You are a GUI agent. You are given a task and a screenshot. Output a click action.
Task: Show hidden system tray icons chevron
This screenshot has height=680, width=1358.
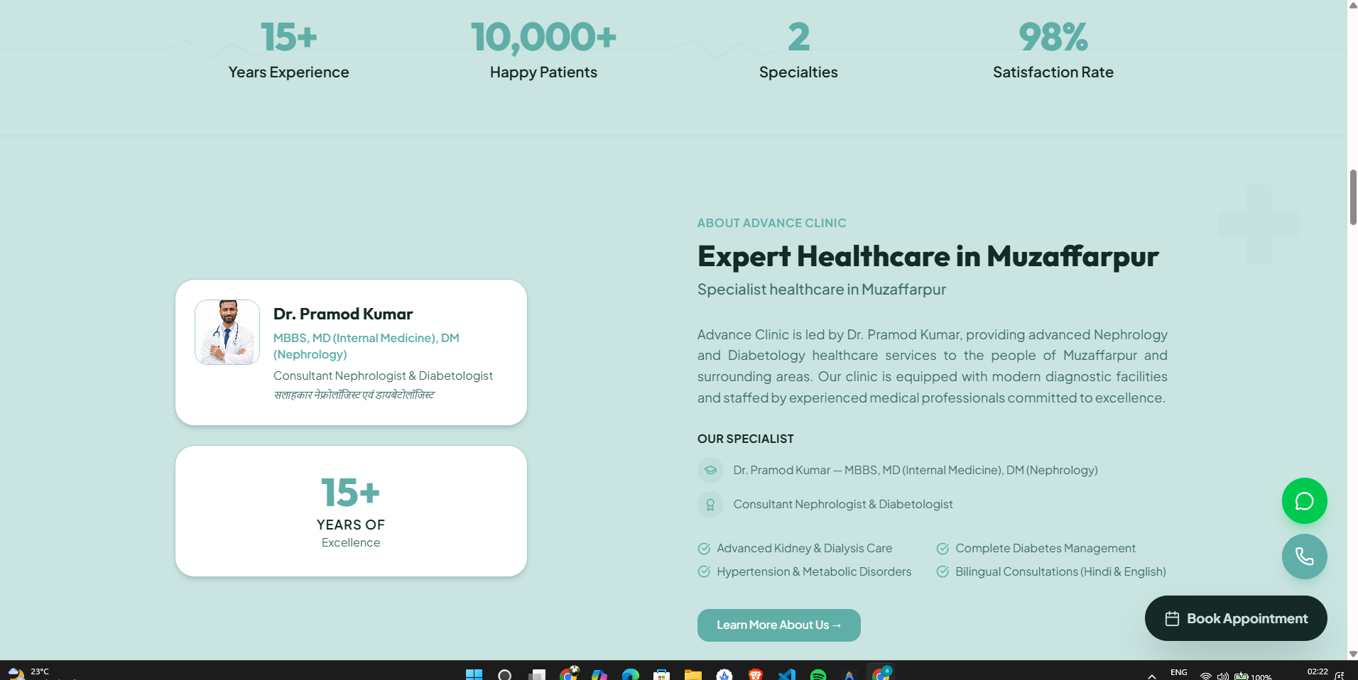pyautogui.click(x=1151, y=676)
